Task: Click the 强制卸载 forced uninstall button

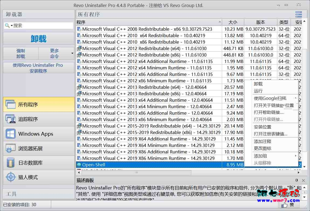Action: click(21, 54)
